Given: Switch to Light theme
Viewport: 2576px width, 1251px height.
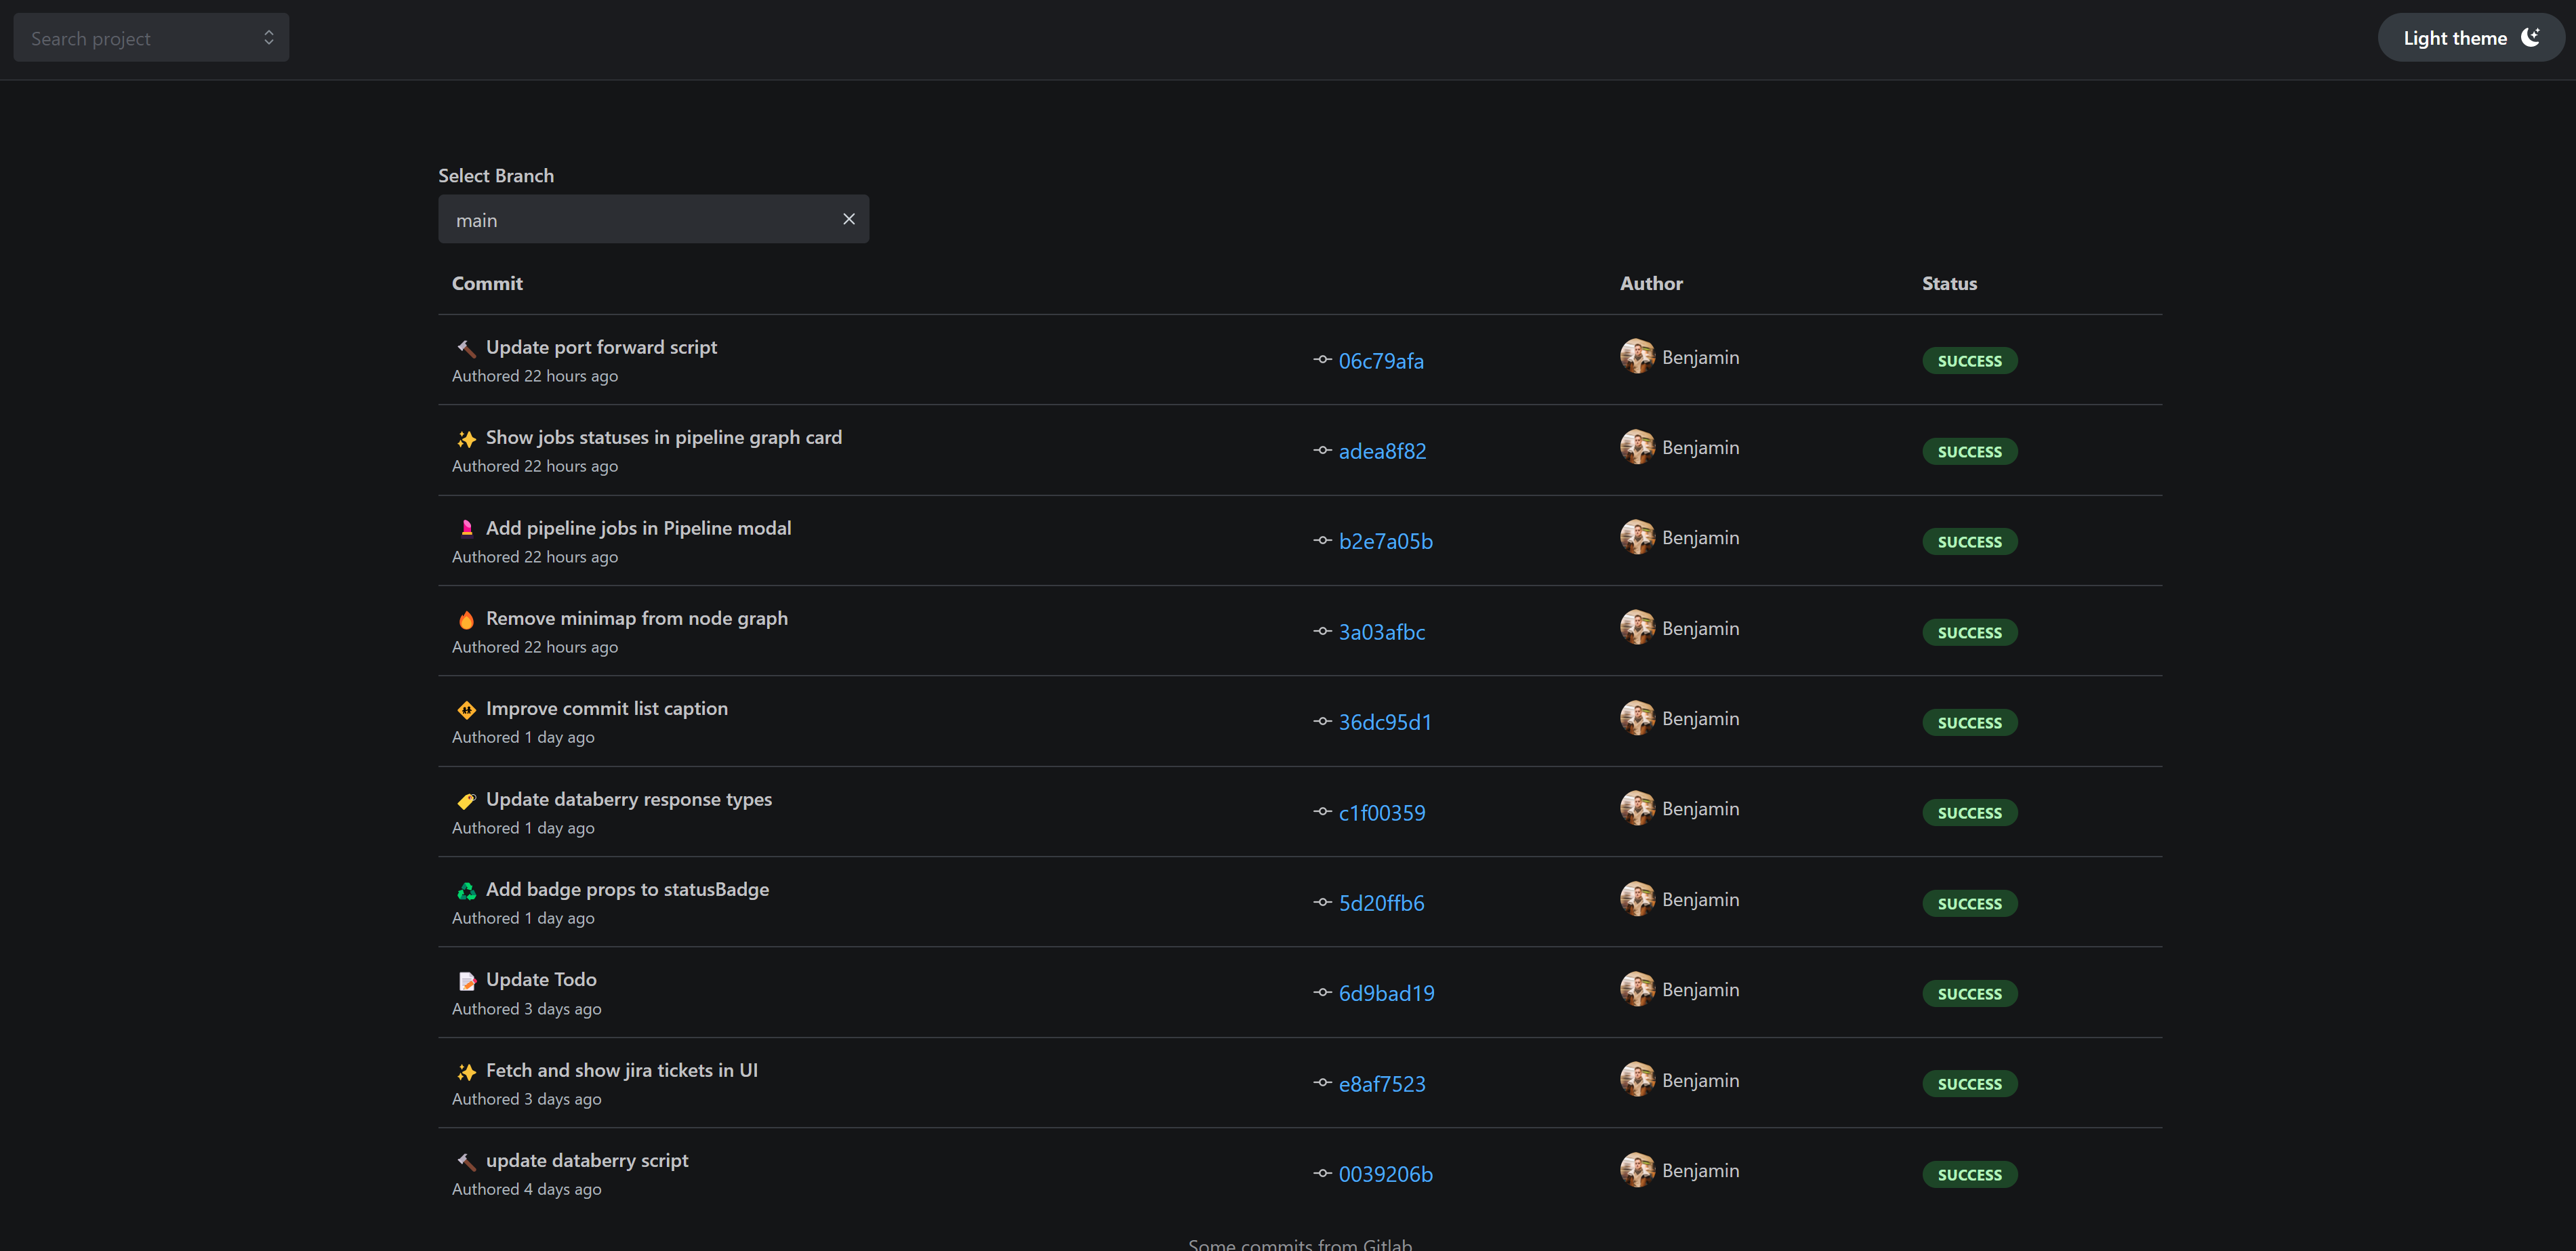Looking at the screenshot, I should 2455,37.
